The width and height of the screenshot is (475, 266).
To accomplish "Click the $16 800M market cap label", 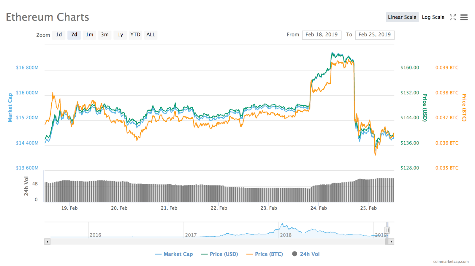I will pyautogui.click(x=27, y=68).
